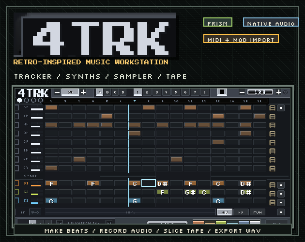The width and height of the screenshot is (305, 242).
Task: Open the MIX tab
Action: (225, 212)
